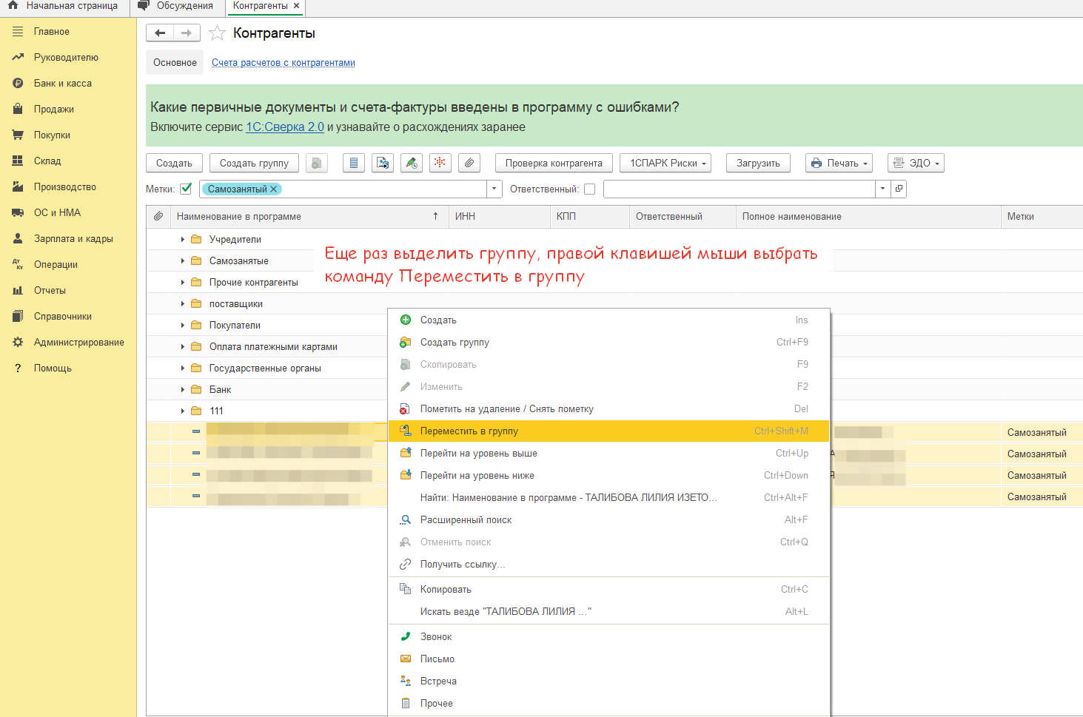Viewport: 1083px width, 717px height.
Task: Click the red dotted star toolbar icon
Action: [x=440, y=163]
